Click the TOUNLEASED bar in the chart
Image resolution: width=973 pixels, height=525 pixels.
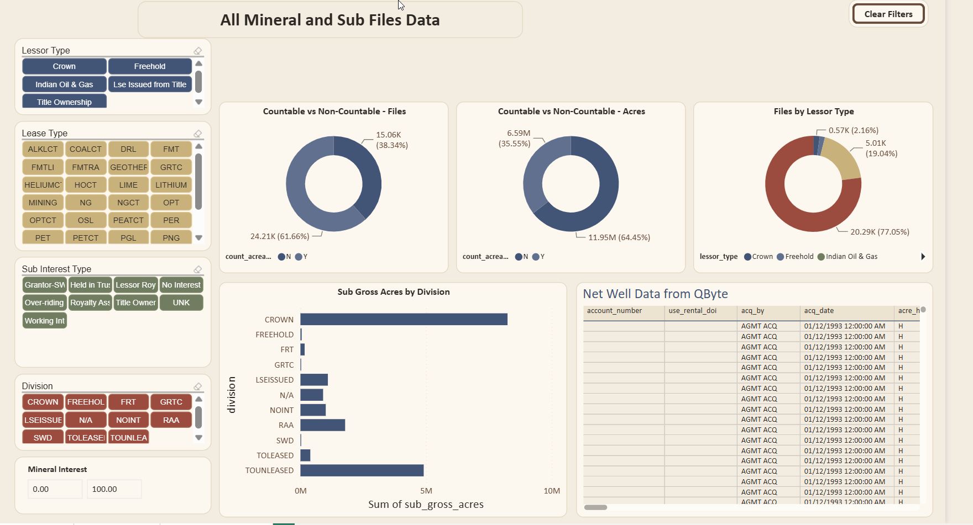click(x=362, y=470)
